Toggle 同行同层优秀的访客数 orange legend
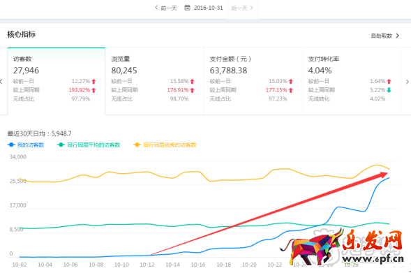Screen dimensions: 411x273 pyautogui.click(x=165, y=145)
